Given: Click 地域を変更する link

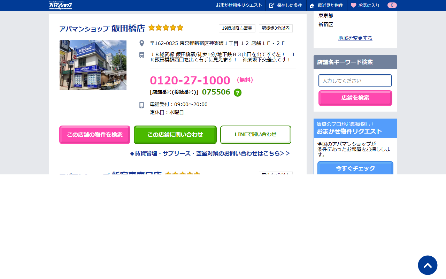Looking at the screenshot, I should [x=355, y=38].
